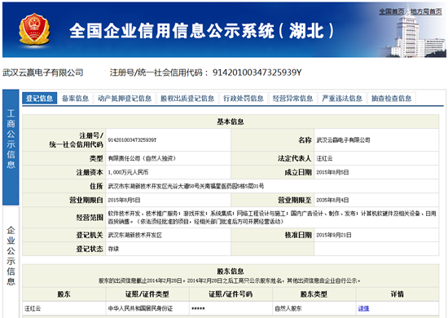Image resolution: width=448 pixels, height=318 pixels.
Task: Click the 基本信息 section heading
Action: tap(231, 121)
